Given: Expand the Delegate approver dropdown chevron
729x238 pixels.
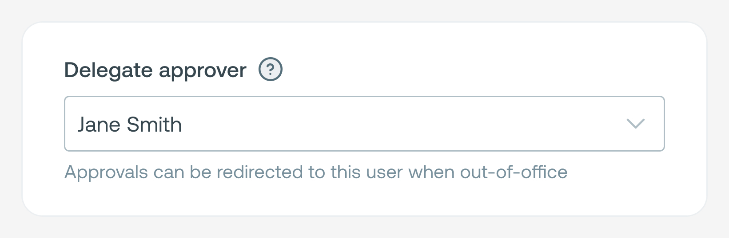Looking at the screenshot, I should pyautogui.click(x=635, y=124).
